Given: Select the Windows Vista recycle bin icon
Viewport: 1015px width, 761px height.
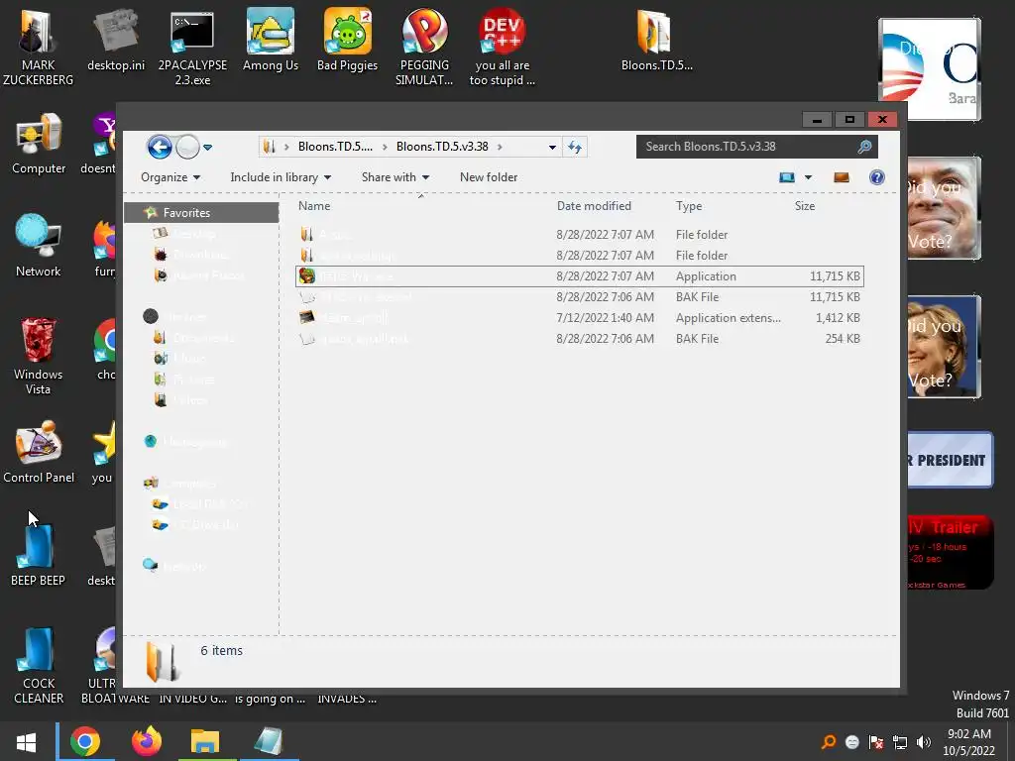Looking at the screenshot, I should pos(38,357).
